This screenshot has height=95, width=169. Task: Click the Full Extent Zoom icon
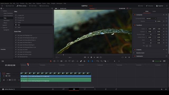click(98, 61)
